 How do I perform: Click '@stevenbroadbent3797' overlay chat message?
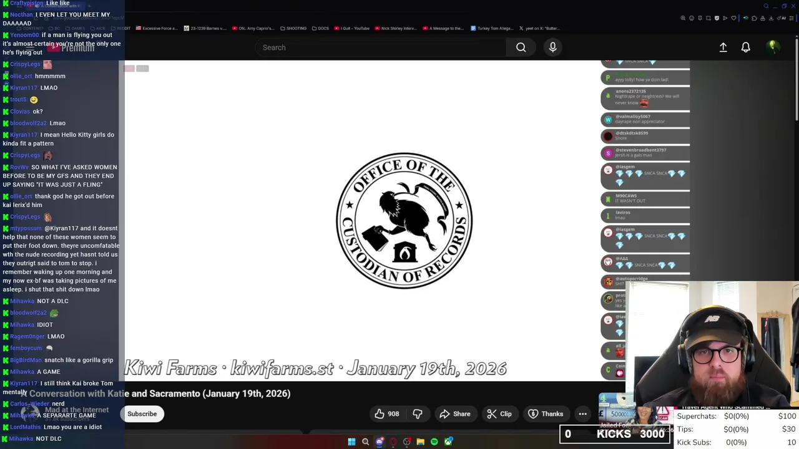645,153
